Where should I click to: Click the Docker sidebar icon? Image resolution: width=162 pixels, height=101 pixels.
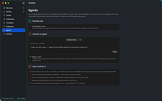[x=4, y=15]
